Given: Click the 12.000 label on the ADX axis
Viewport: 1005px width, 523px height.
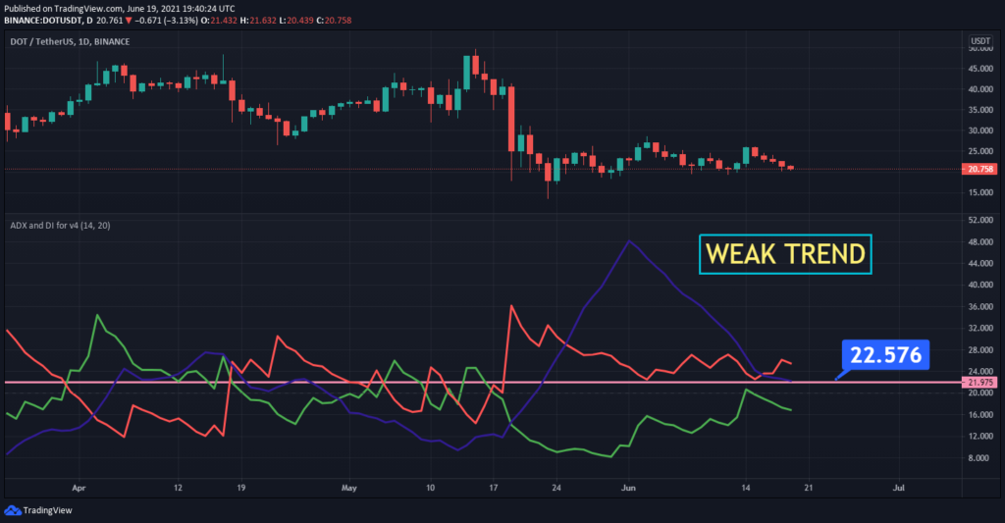Looking at the screenshot, I should 980,437.
